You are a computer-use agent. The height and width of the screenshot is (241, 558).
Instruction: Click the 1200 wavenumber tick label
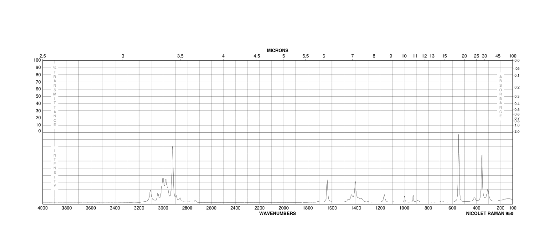tap(380, 209)
